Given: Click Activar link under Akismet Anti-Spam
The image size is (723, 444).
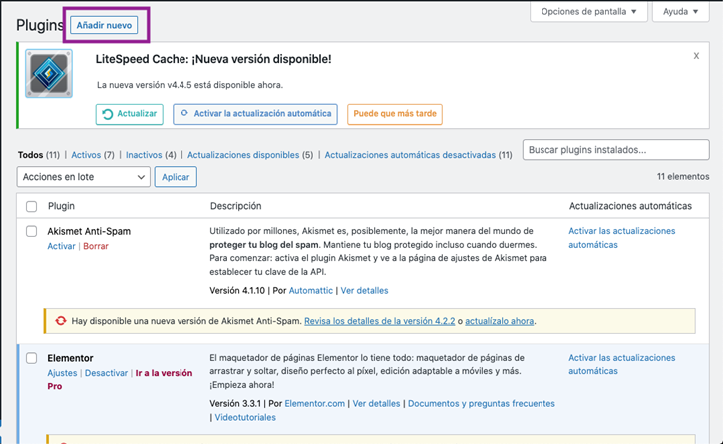Looking at the screenshot, I should 61,246.
